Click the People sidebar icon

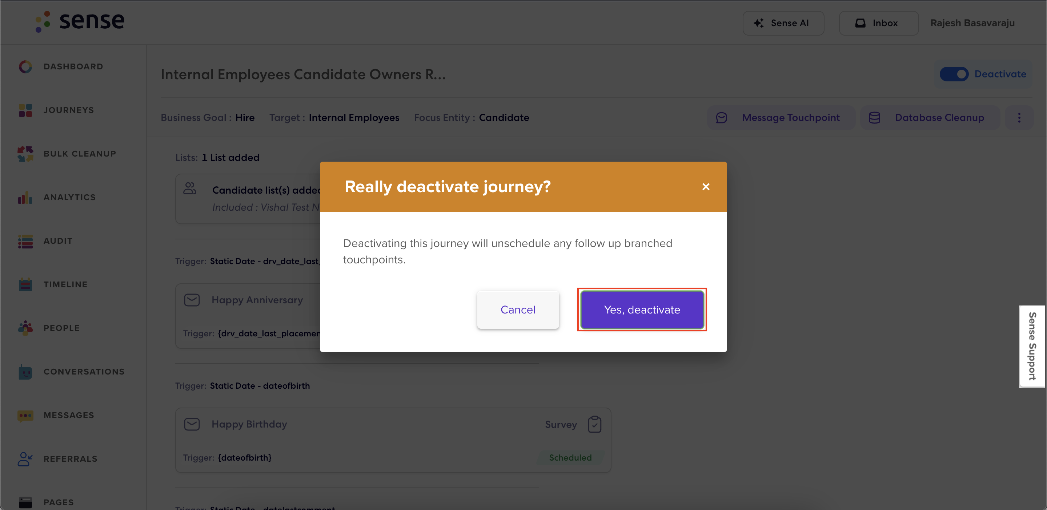[25, 328]
